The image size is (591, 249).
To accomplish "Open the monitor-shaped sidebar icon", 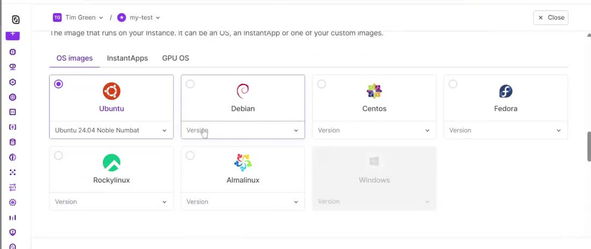I will [x=12, y=67].
